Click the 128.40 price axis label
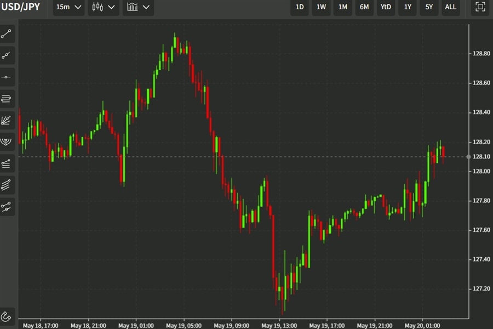Image resolution: width=493 pixels, height=329 pixels. (481, 112)
